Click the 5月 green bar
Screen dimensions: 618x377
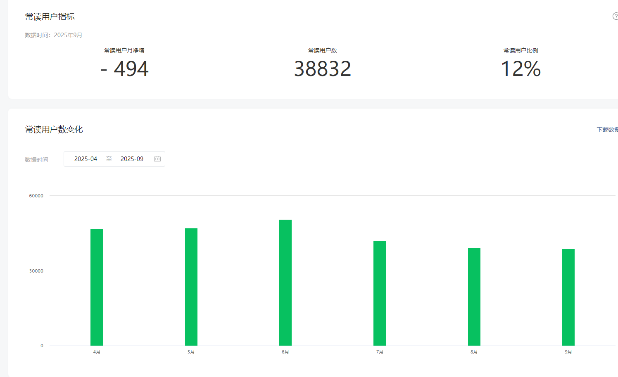click(191, 287)
